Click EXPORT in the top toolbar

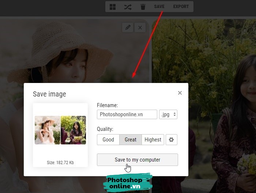[x=181, y=7]
